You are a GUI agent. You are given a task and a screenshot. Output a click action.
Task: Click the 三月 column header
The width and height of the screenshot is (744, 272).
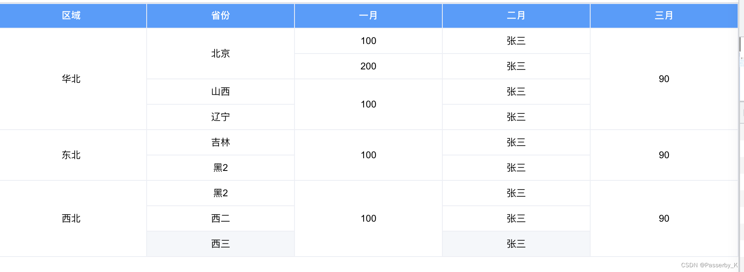(664, 15)
